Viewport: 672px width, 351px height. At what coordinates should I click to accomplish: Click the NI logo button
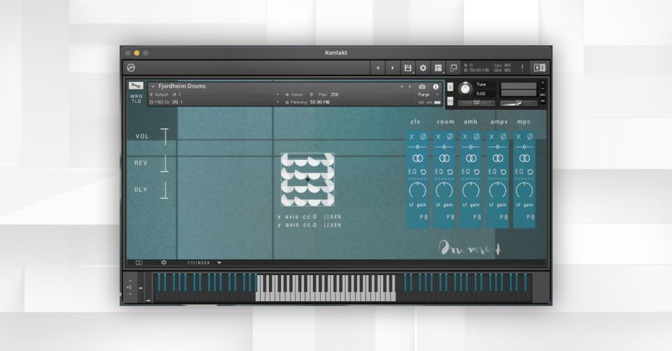pyautogui.click(x=539, y=67)
